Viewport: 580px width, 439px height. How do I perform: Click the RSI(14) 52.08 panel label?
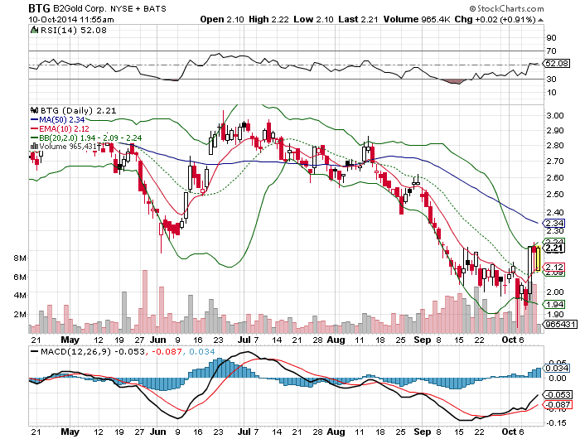[73, 30]
